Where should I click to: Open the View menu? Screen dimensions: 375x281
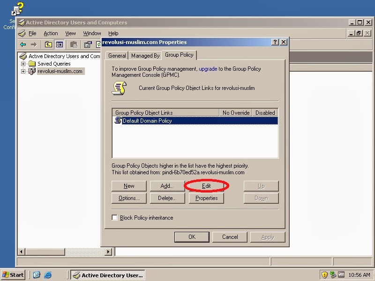(70, 33)
